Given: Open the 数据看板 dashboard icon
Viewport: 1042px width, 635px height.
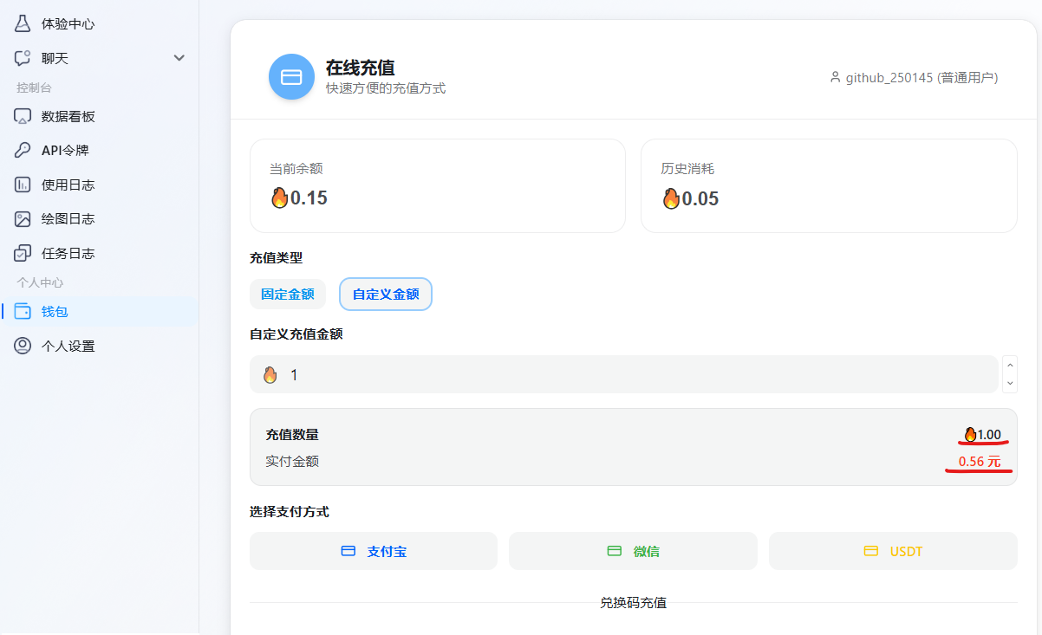Looking at the screenshot, I should pos(22,115).
